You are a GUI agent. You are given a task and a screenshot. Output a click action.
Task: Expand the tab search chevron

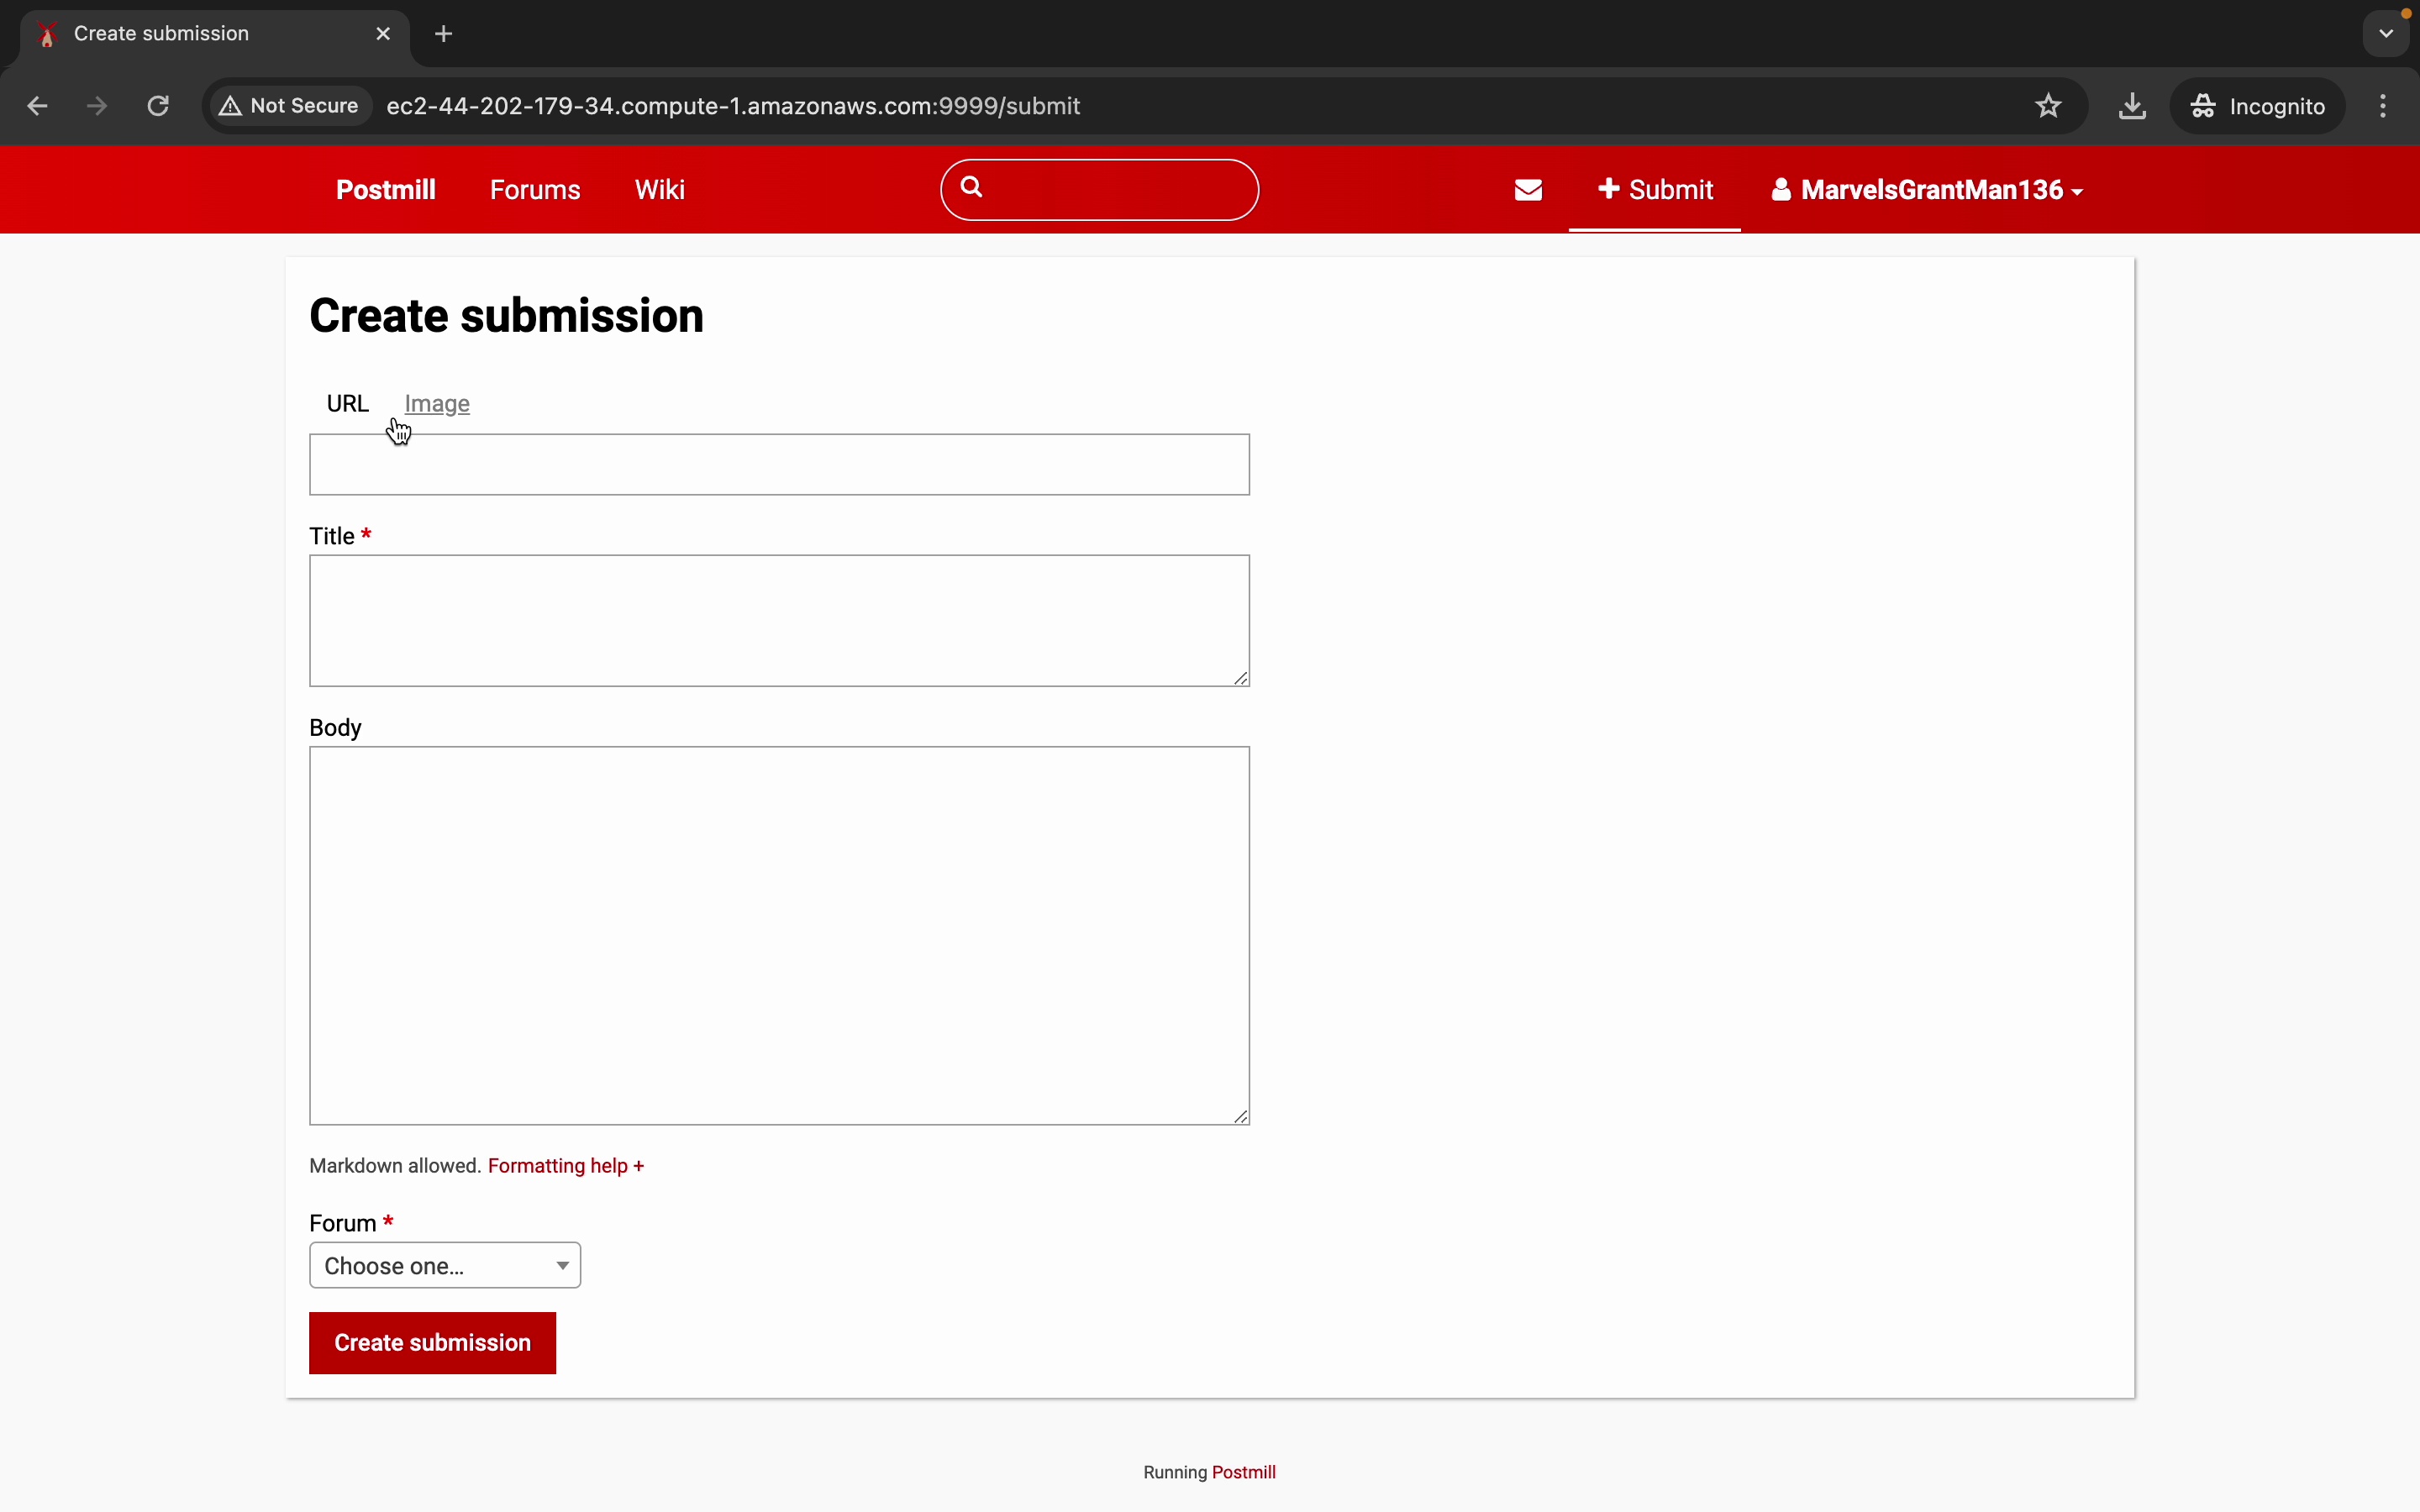pos(2386,34)
